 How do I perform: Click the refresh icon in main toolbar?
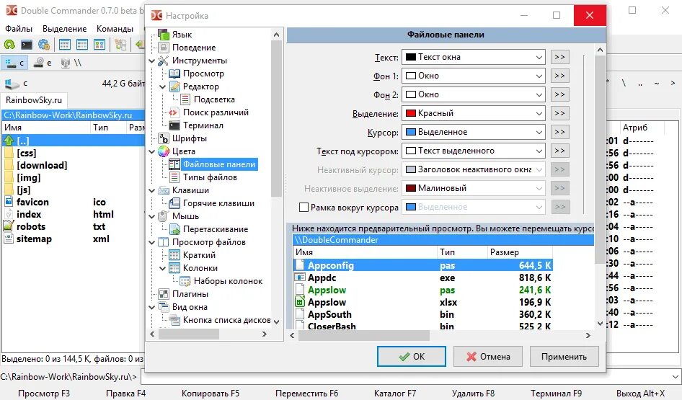pos(9,45)
